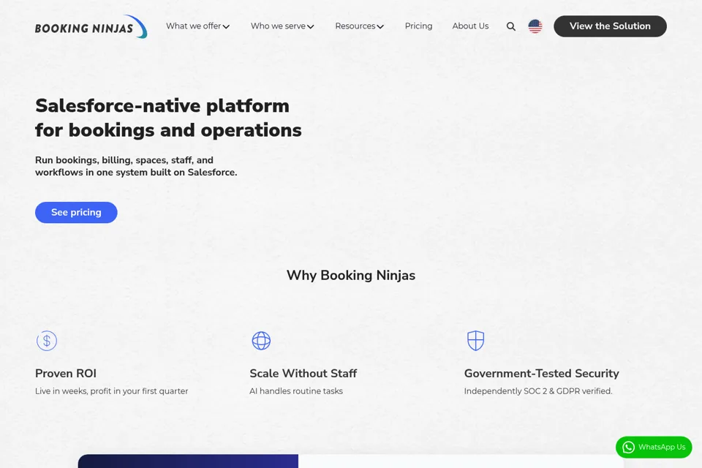The image size is (702, 468).
Task: Expand the Who we serve dropdown
Action: 282,26
